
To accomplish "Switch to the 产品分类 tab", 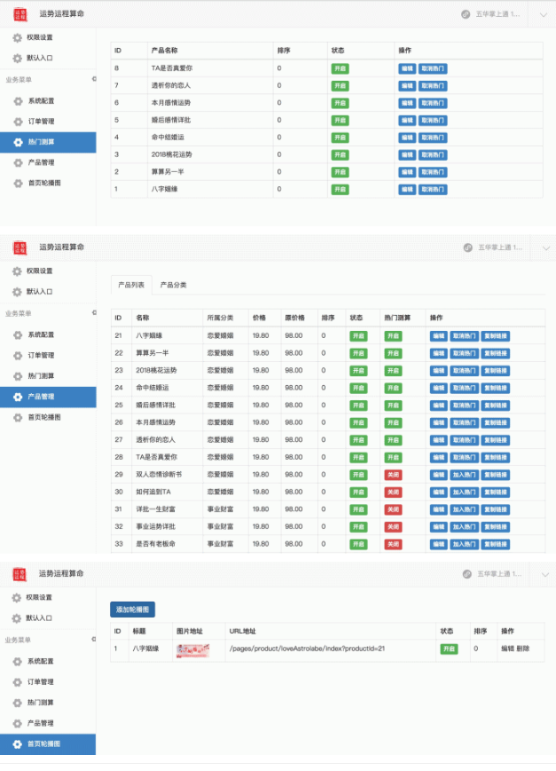I will (173, 285).
